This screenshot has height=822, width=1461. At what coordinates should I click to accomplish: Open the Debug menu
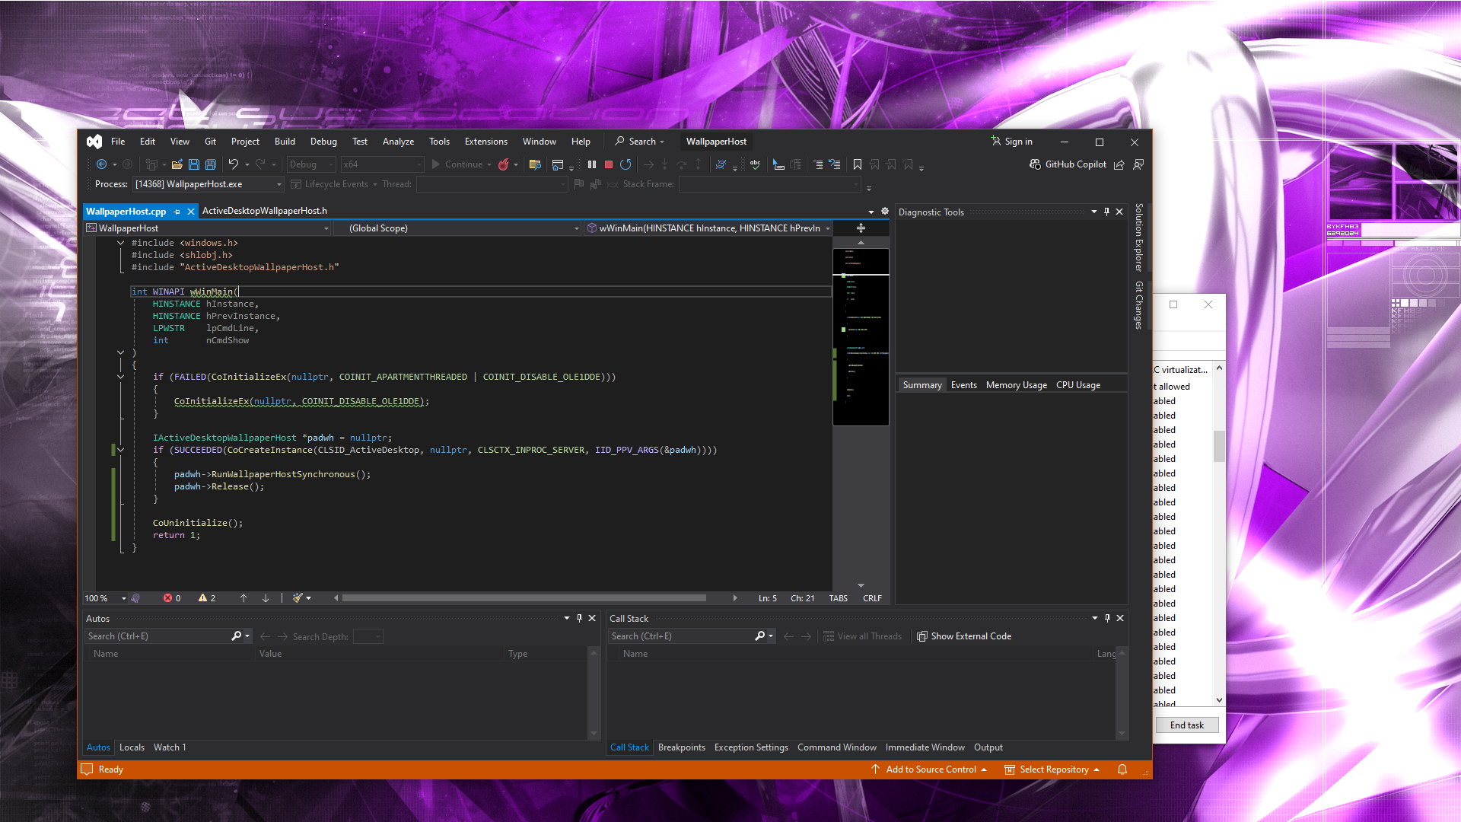pos(323,142)
